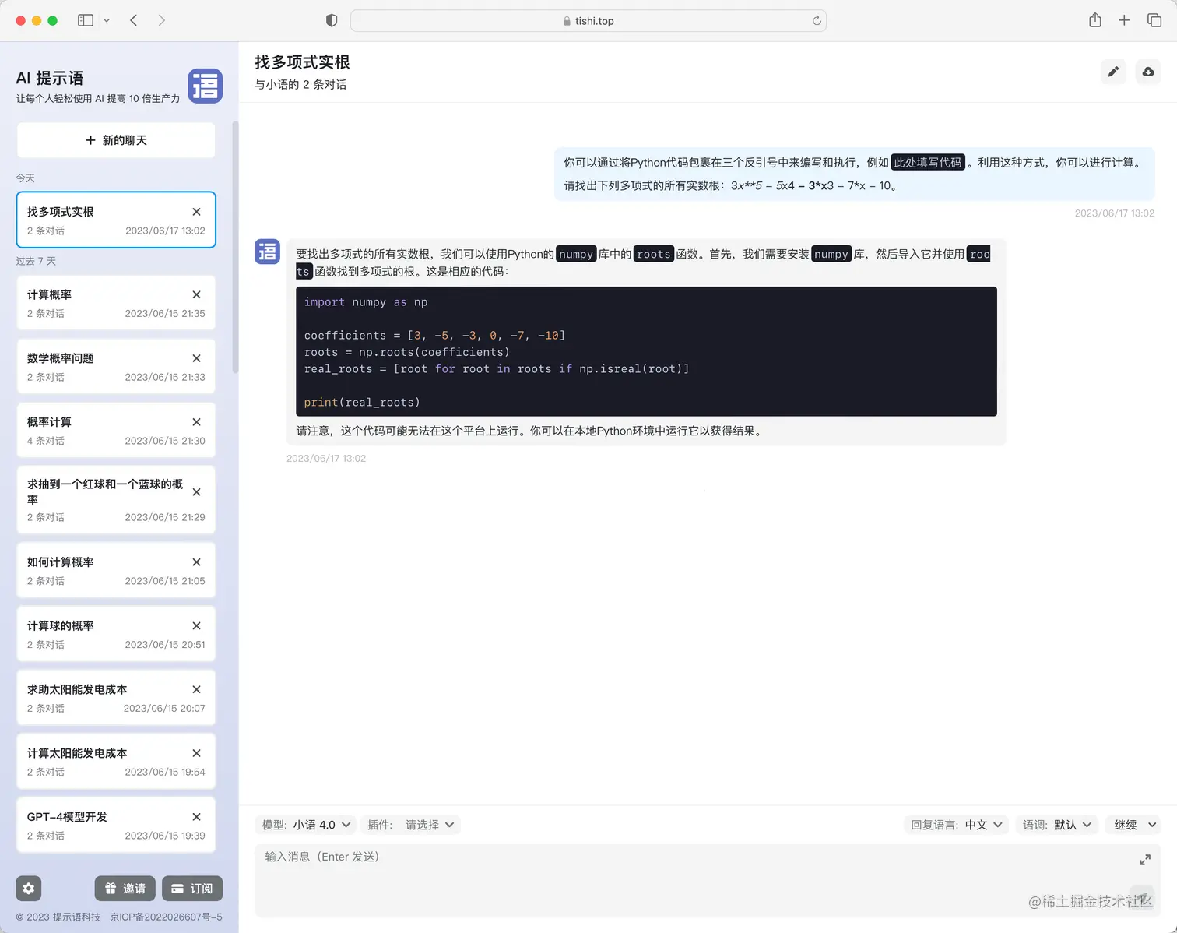This screenshot has height=933, width=1177.
Task: Delete the 概率计算 chat
Action: point(196,422)
